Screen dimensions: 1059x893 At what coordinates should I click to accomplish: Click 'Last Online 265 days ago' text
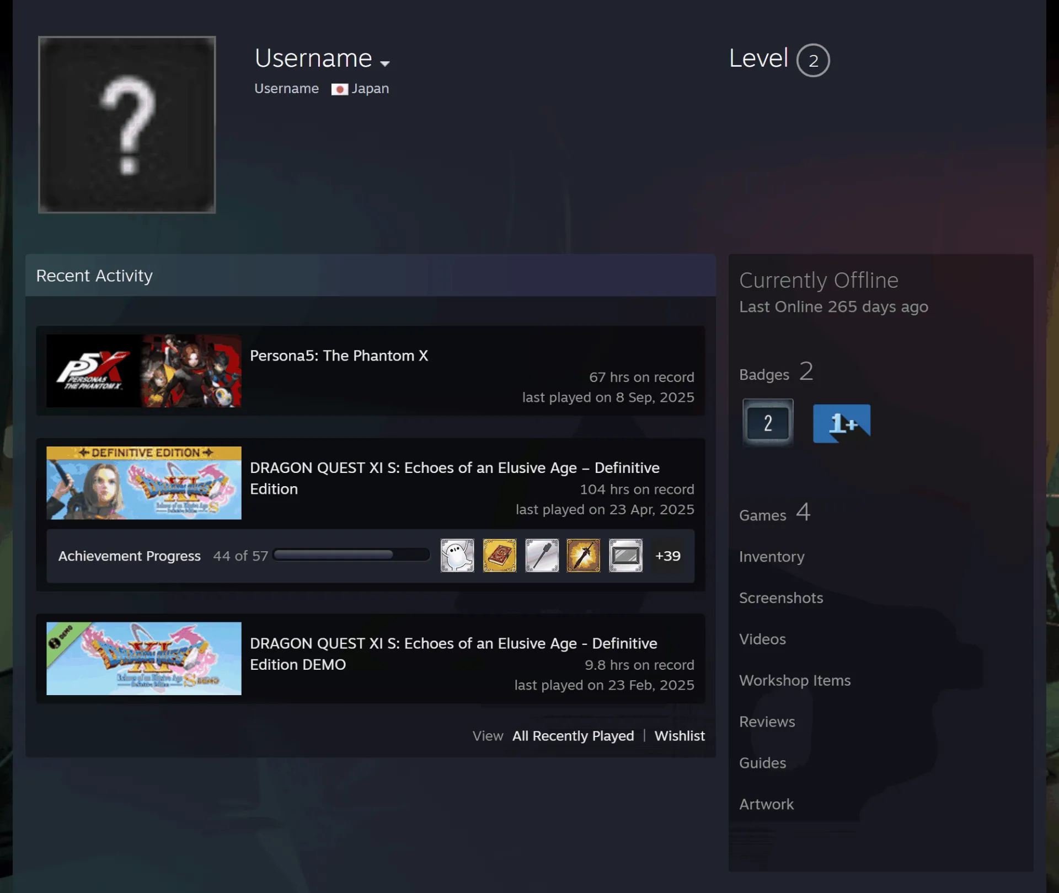[833, 306]
